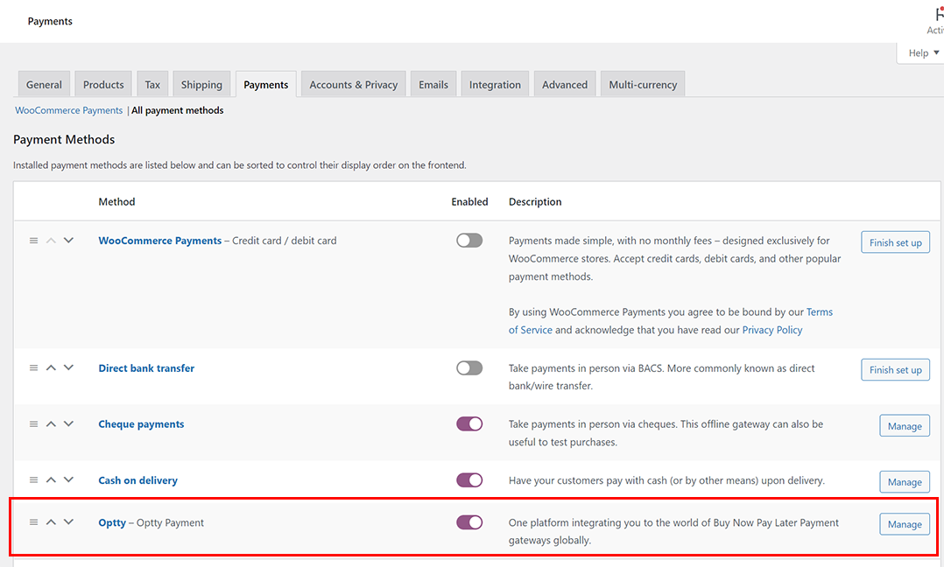Expand the Help dropdown
Image resolution: width=944 pixels, height=567 pixels.
(x=923, y=52)
